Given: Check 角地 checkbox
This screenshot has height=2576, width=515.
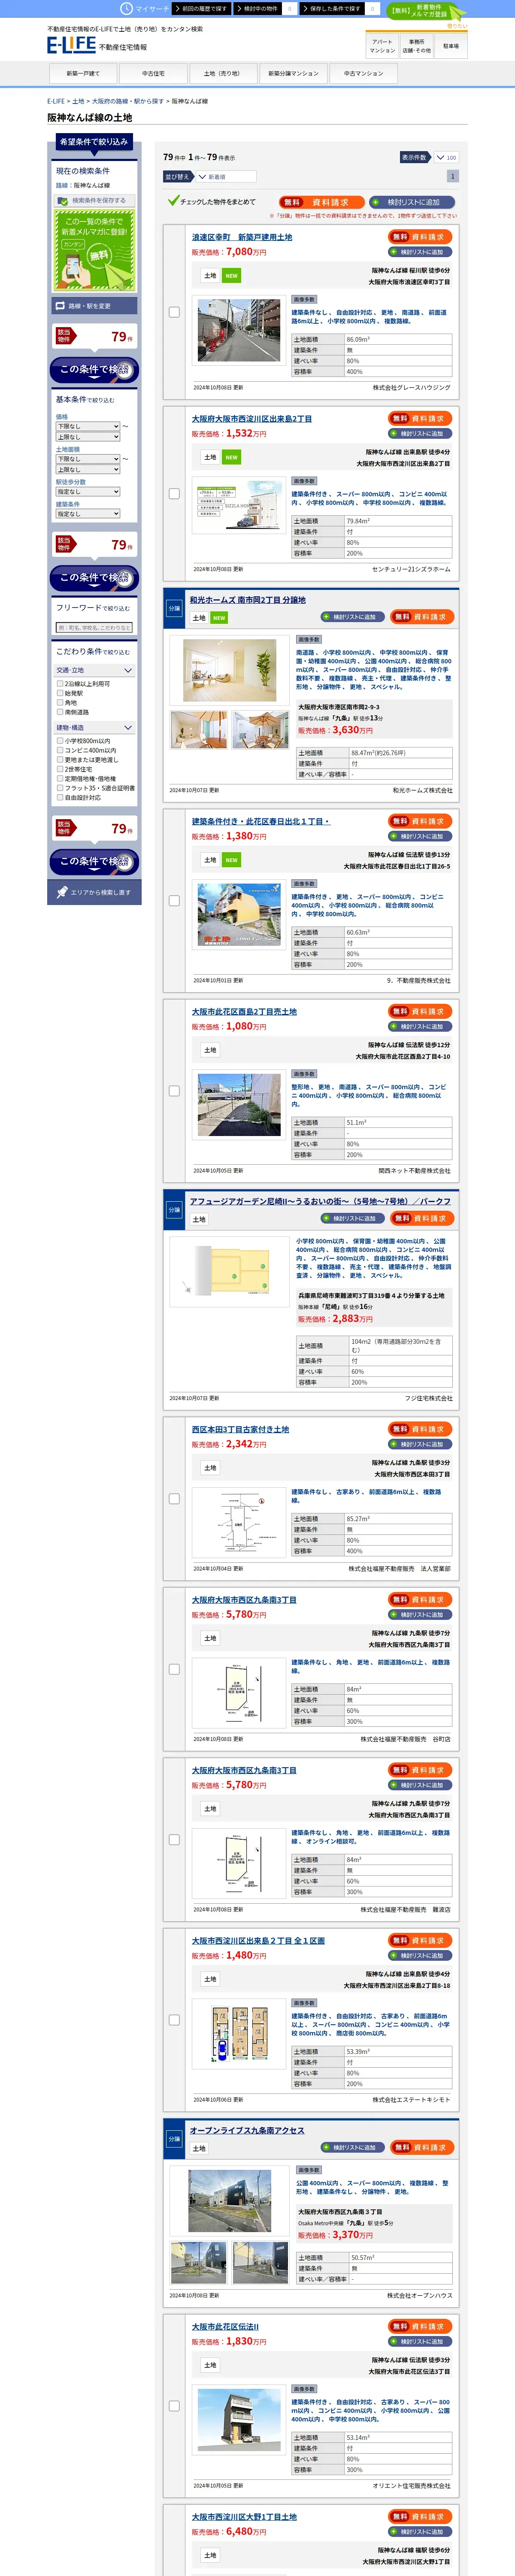Looking at the screenshot, I should 60,703.
